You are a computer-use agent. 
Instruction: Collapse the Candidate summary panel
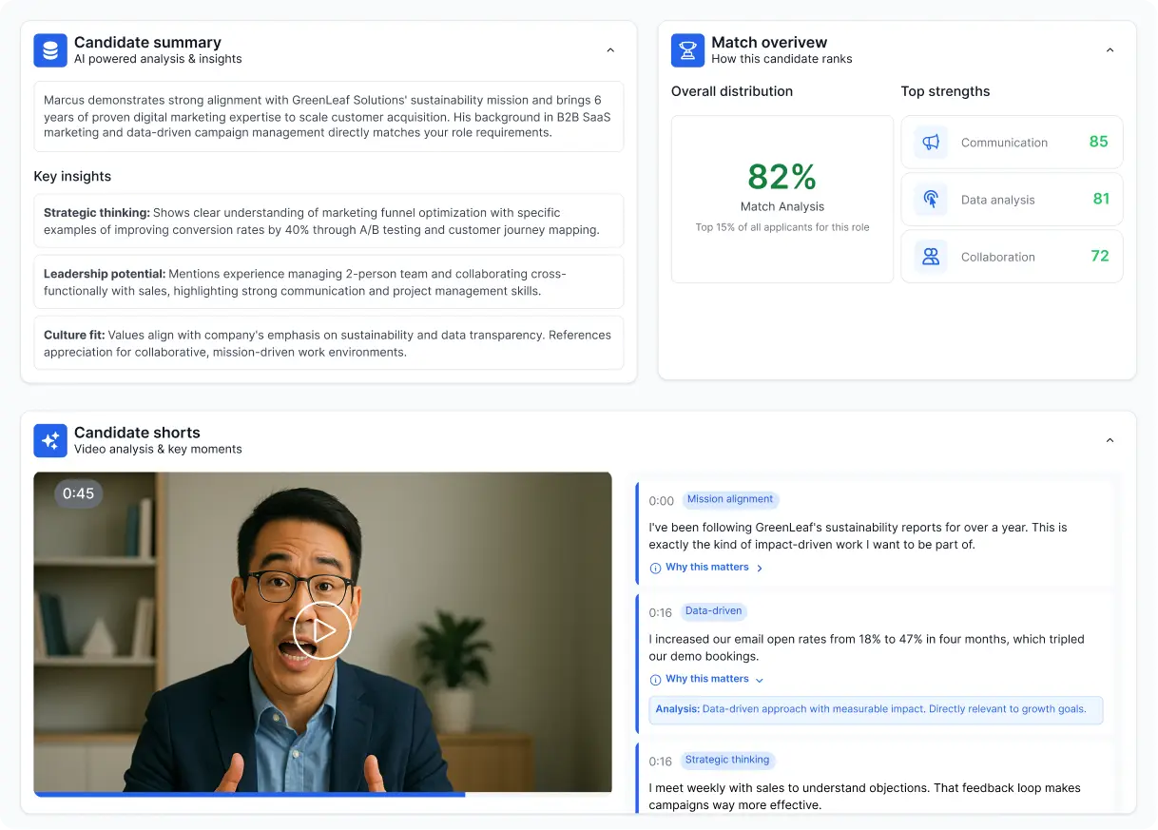(x=610, y=50)
